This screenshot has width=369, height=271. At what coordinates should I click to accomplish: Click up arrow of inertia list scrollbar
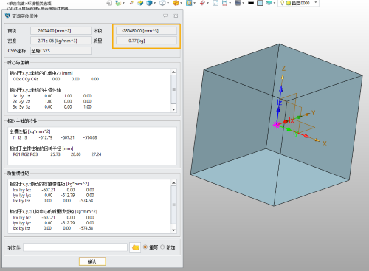pos(173,183)
